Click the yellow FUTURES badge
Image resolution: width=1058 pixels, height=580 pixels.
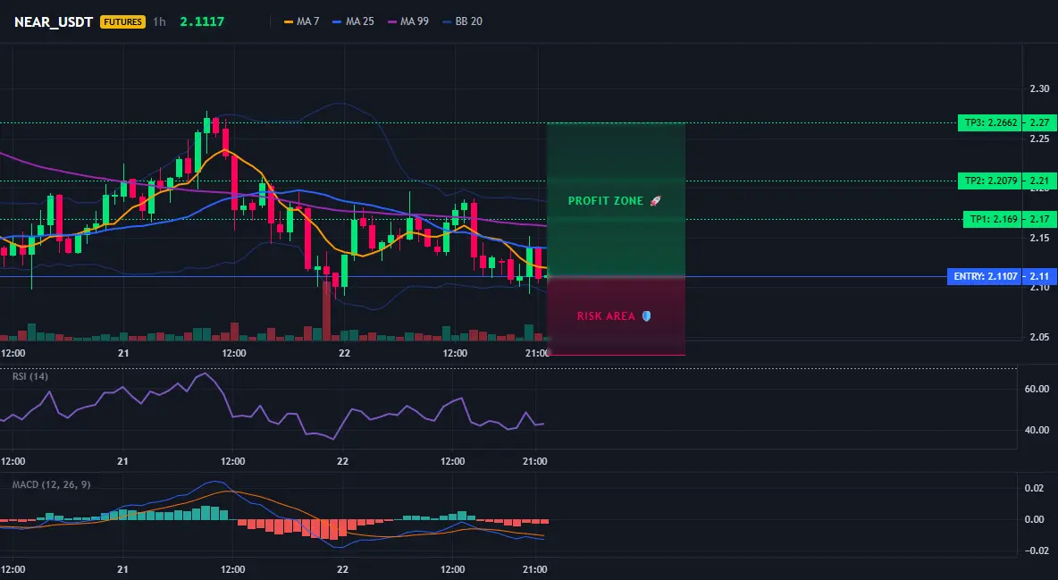pos(122,21)
